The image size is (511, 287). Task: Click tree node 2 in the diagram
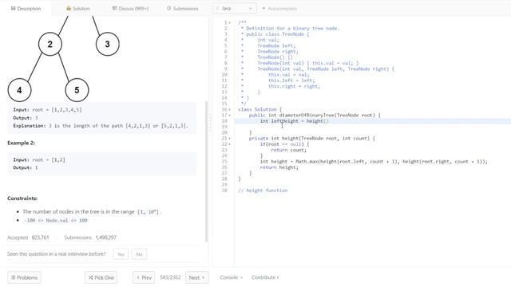point(50,44)
